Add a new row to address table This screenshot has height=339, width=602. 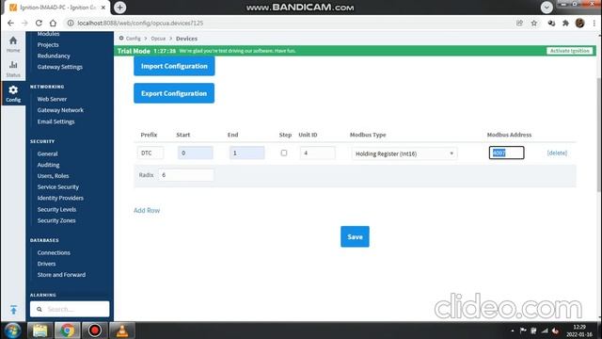pos(147,210)
